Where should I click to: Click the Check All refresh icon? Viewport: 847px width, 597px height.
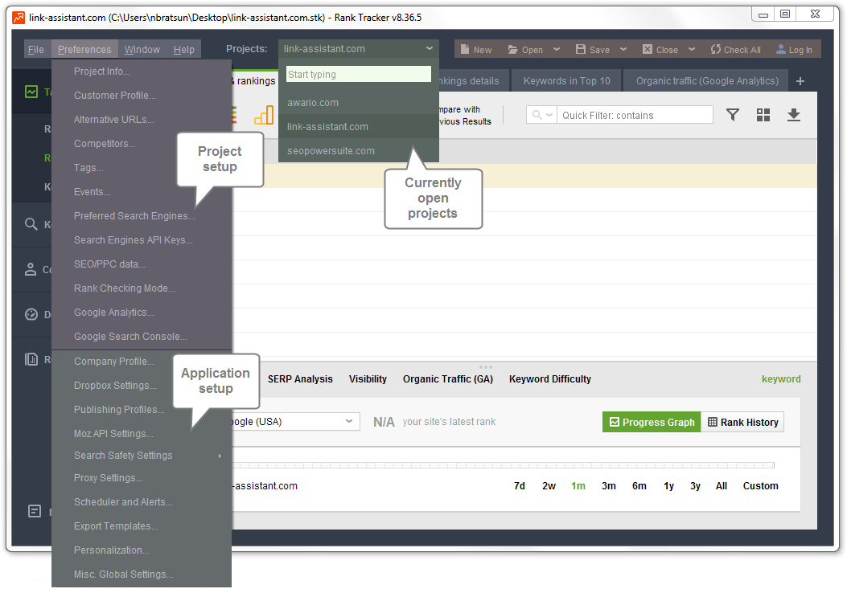coord(716,49)
